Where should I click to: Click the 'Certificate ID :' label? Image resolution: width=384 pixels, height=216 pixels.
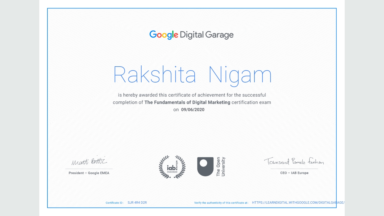click(x=115, y=203)
